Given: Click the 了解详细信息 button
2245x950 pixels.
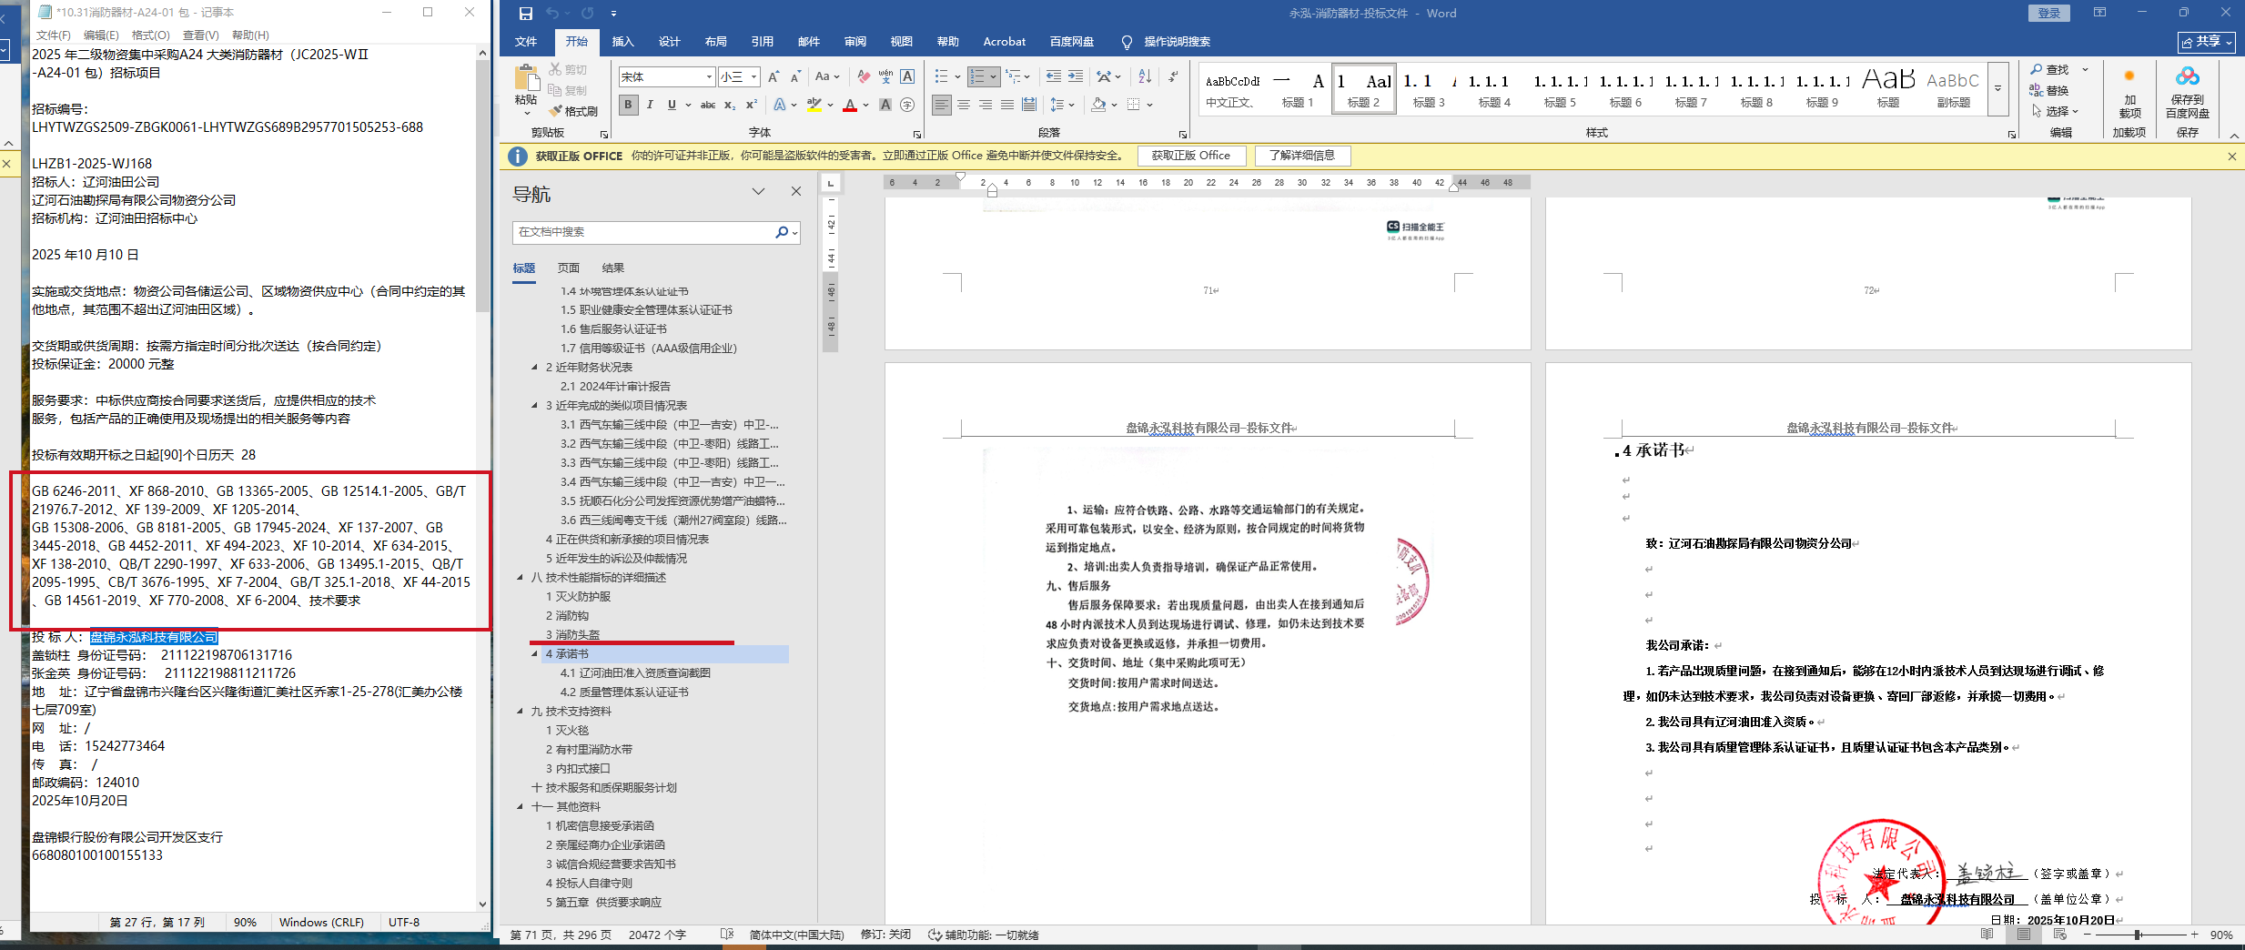Looking at the screenshot, I should coord(1301,156).
